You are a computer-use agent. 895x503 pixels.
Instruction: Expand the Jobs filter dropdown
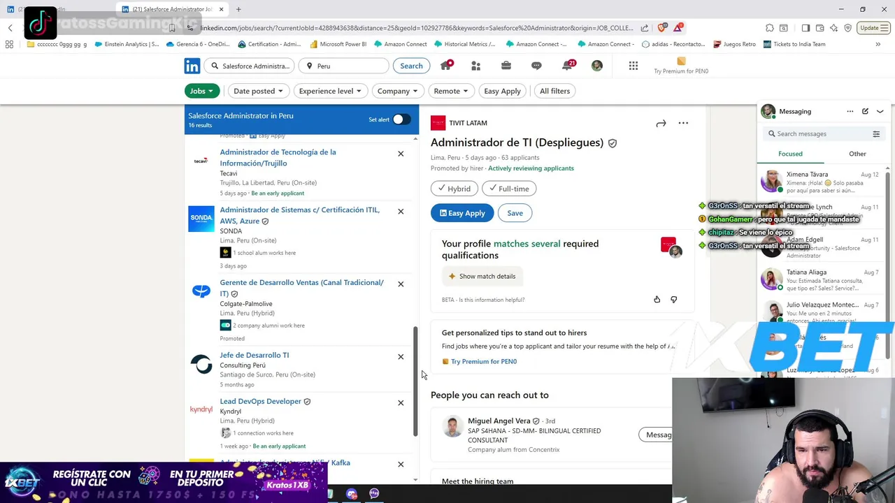pyautogui.click(x=202, y=91)
